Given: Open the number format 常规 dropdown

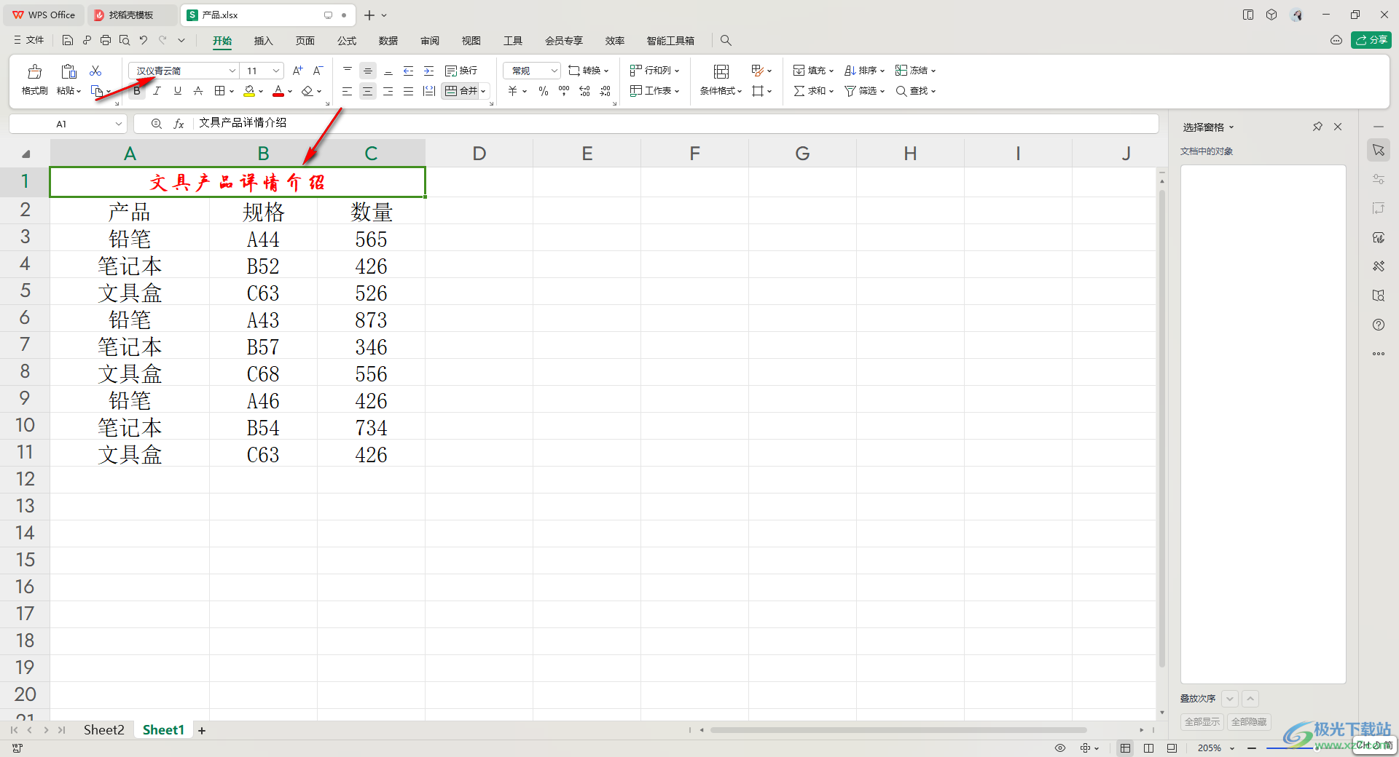Looking at the screenshot, I should point(554,71).
